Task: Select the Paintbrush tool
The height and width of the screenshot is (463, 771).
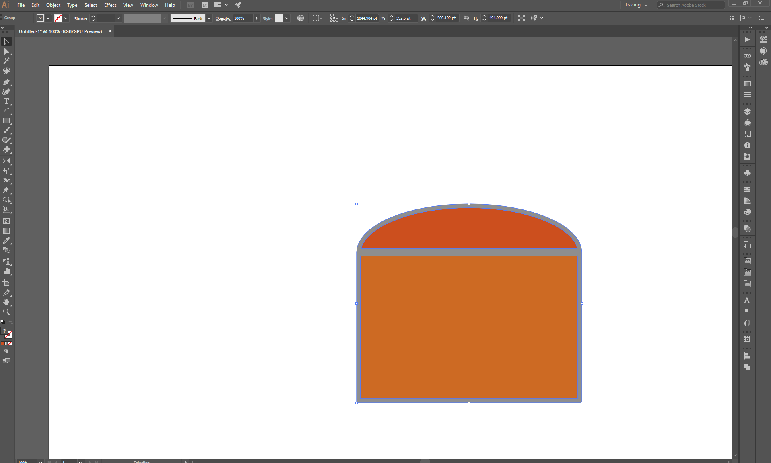Action: coord(6,131)
